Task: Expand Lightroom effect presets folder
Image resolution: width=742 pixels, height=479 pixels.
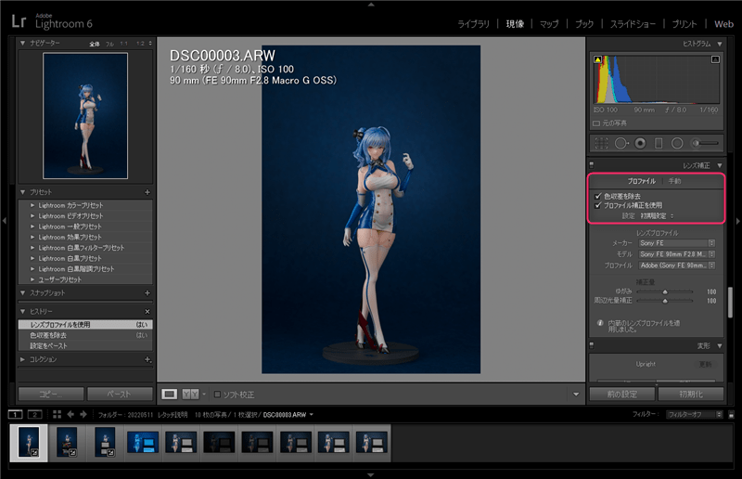Action: coord(32,237)
